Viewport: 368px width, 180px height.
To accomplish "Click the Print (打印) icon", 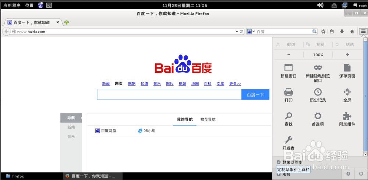I will 289,92.
